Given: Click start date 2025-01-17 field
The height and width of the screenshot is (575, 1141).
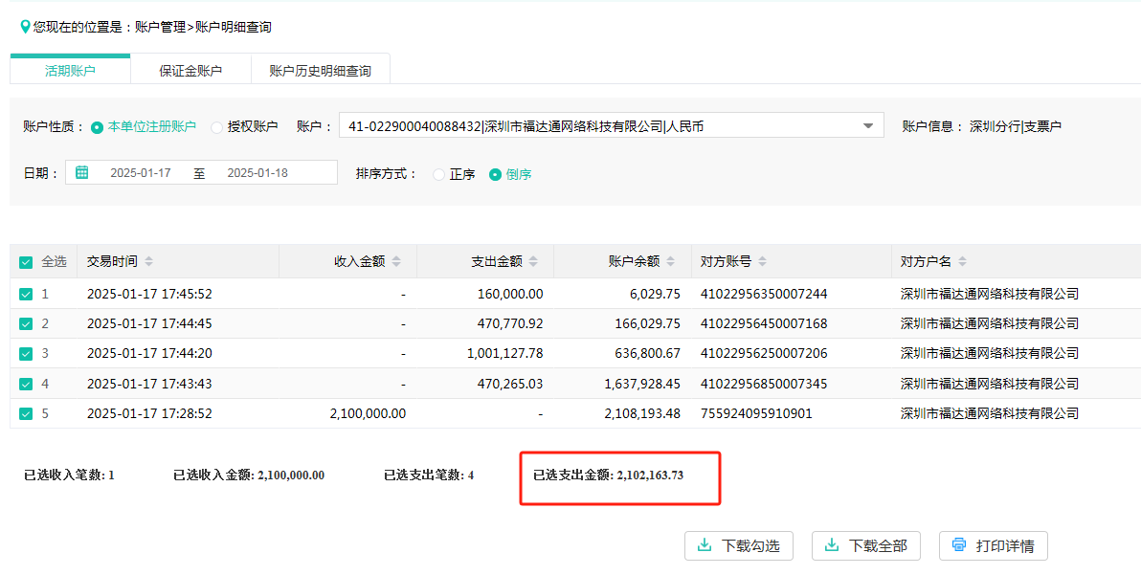Looking at the screenshot, I should pos(141,173).
